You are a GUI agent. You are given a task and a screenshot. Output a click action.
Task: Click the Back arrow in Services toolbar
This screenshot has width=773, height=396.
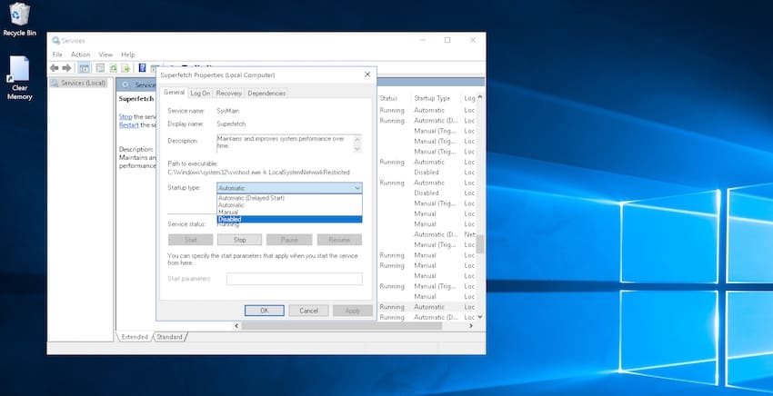tap(55, 68)
